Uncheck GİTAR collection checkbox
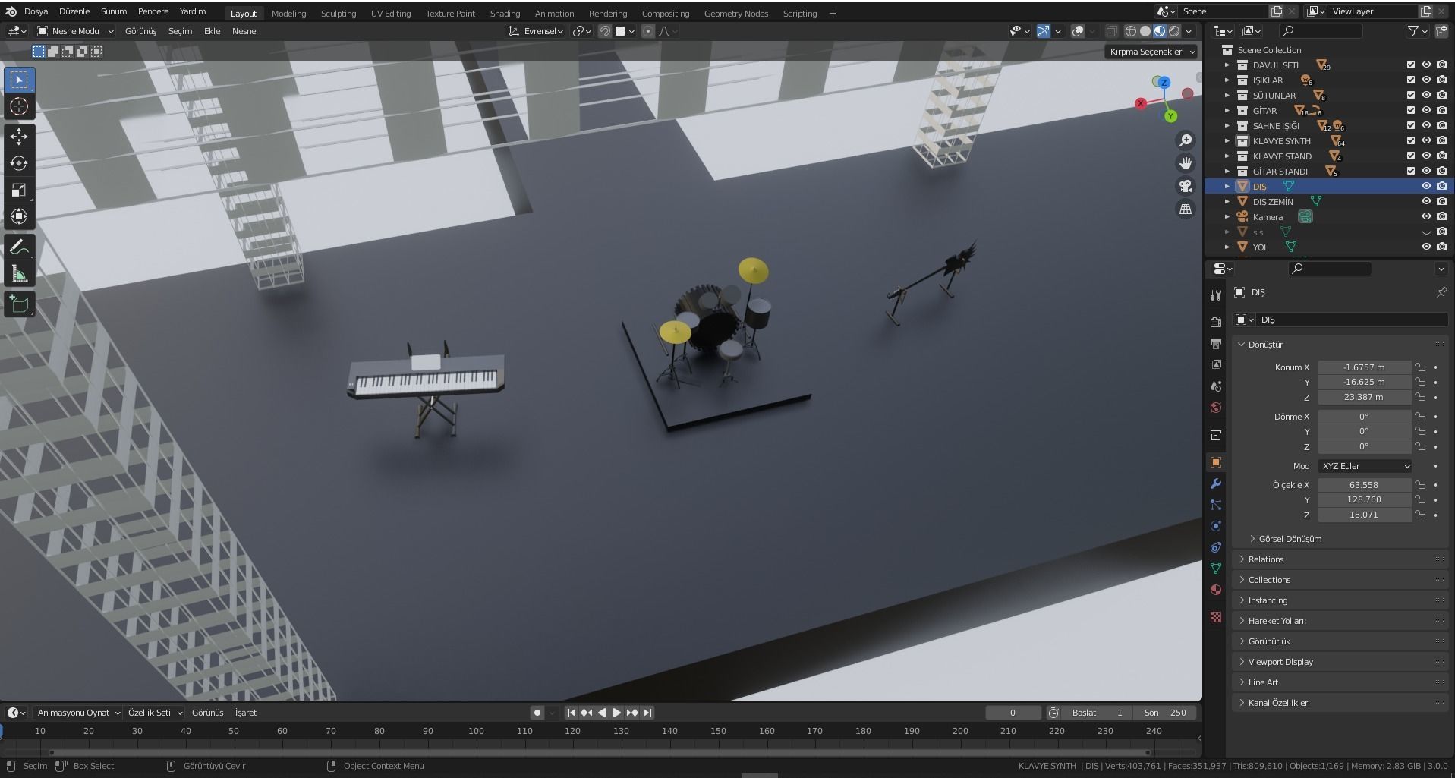 (1410, 111)
